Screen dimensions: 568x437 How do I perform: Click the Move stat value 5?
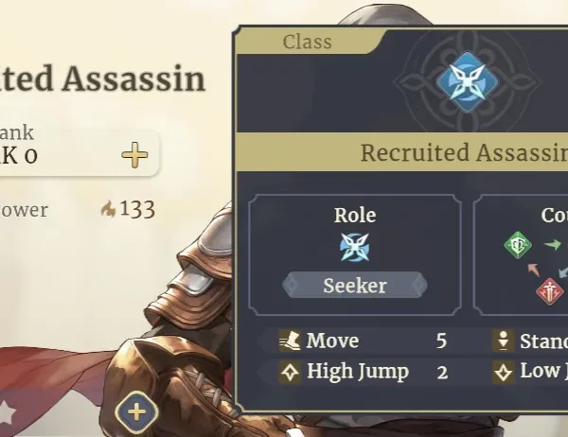tap(441, 341)
